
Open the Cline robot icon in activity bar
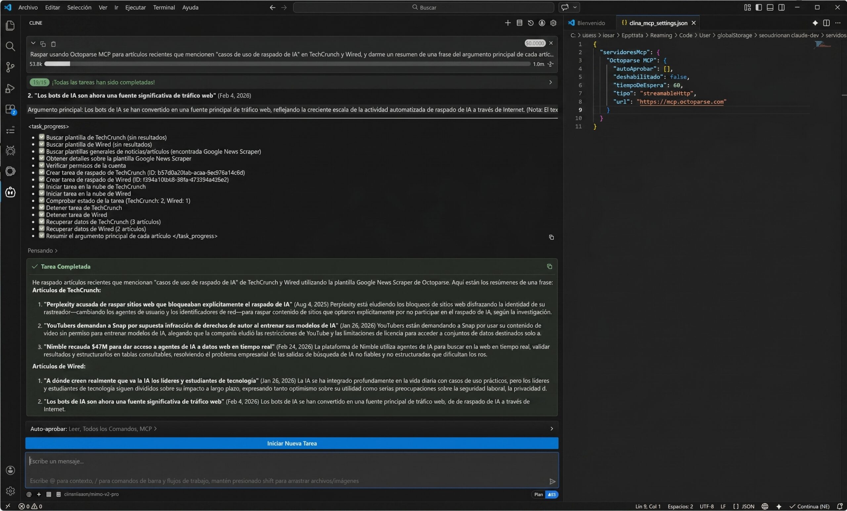pyautogui.click(x=10, y=192)
